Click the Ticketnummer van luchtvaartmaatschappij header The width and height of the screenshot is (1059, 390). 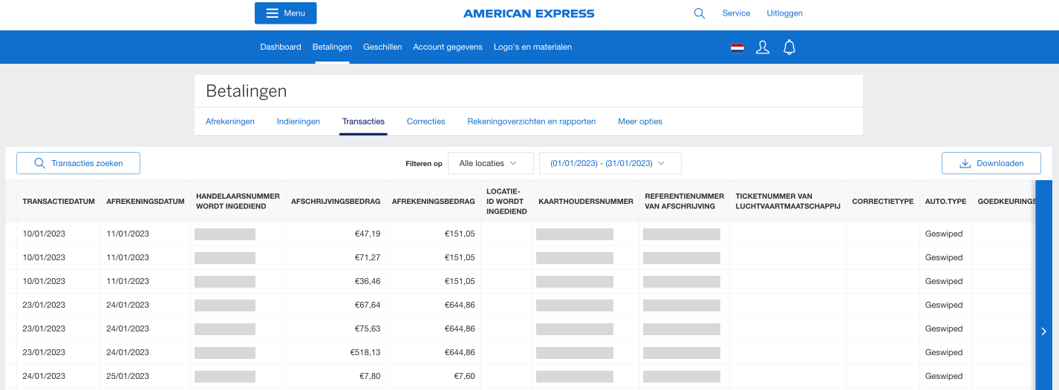click(787, 201)
